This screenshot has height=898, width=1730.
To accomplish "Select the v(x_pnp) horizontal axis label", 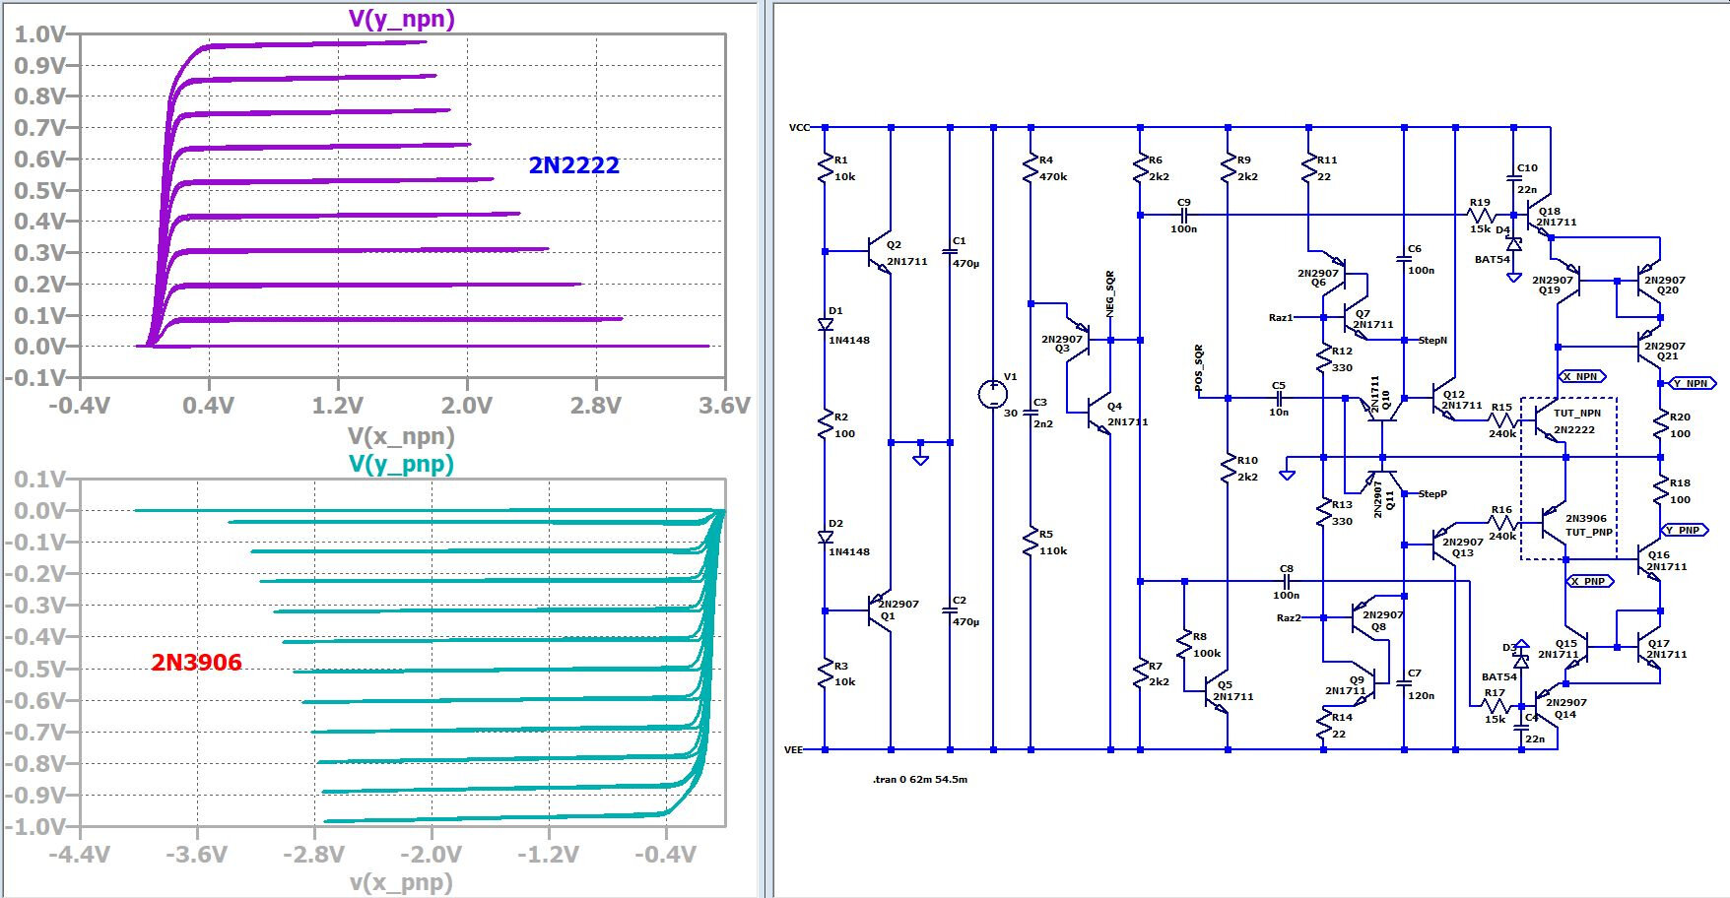I will (x=401, y=881).
